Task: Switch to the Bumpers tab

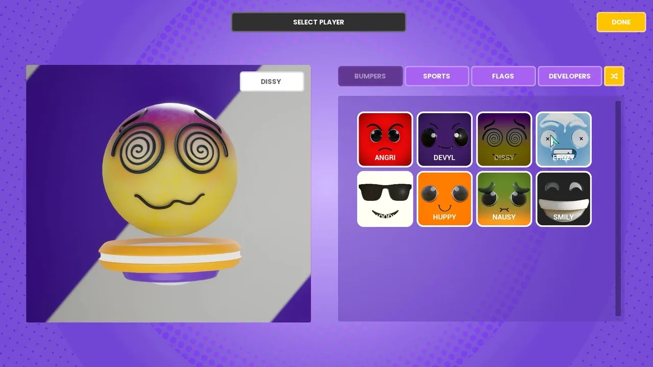Action: click(370, 76)
